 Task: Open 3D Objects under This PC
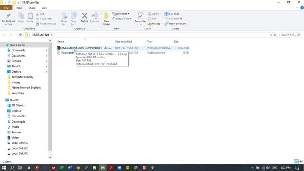[18, 105]
